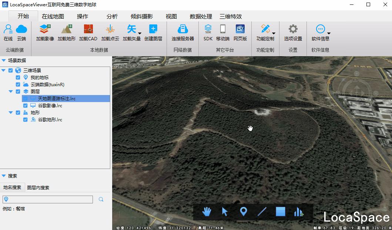Click the placemark pin tool in bottom toolbar

pos(243,212)
